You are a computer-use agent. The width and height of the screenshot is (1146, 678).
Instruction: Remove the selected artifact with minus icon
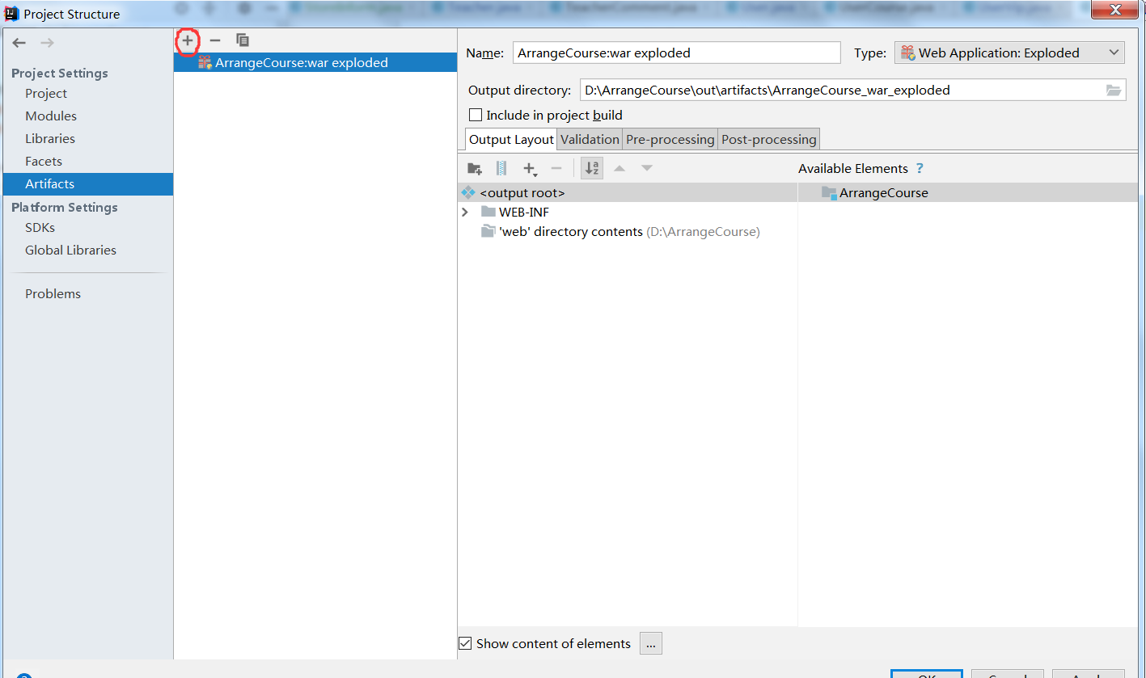215,40
